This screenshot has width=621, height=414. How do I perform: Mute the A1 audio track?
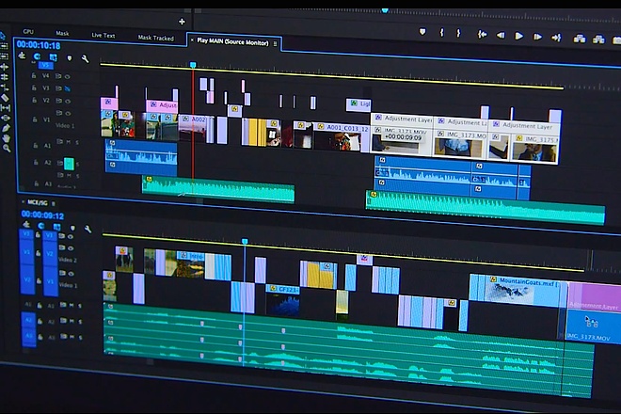[68, 142]
